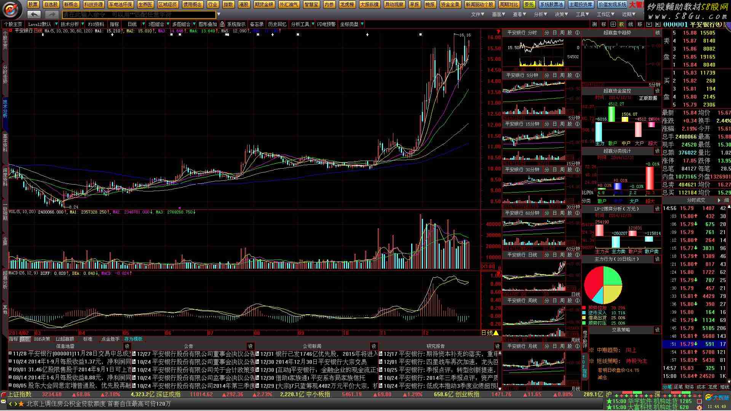Viewport: 731px width, 411px height.
Task: Click the playback bar icon before stock code
Action: click(x=658, y=24)
